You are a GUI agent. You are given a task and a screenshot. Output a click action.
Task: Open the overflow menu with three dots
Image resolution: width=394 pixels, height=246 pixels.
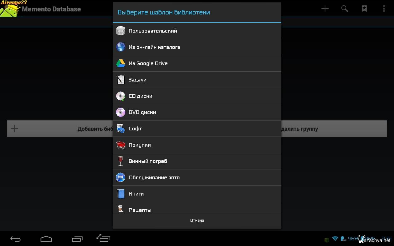click(x=384, y=9)
